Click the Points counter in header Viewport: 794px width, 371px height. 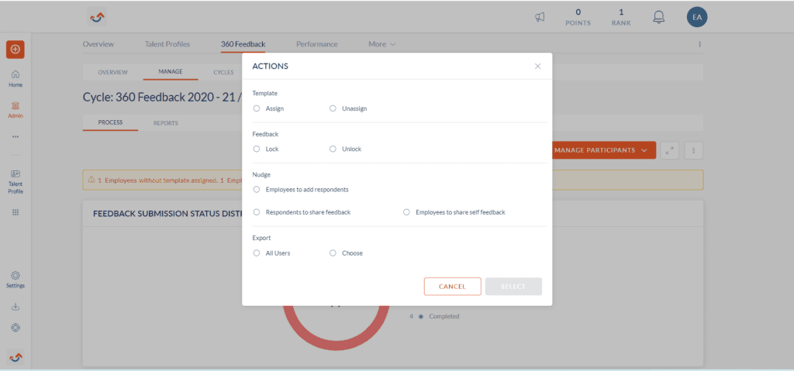[x=578, y=17]
